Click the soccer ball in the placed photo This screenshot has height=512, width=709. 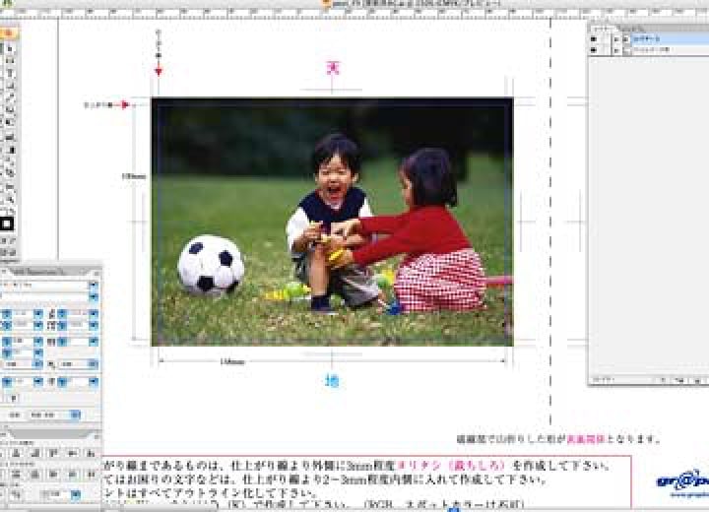pyautogui.click(x=210, y=266)
